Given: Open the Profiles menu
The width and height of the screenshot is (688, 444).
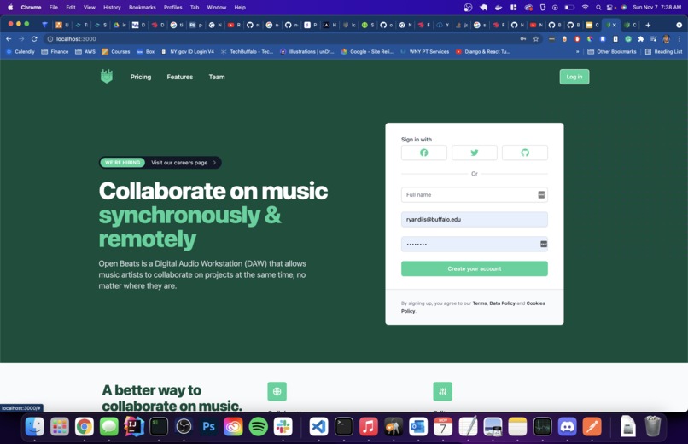Looking at the screenshot, I should (173, 7).
